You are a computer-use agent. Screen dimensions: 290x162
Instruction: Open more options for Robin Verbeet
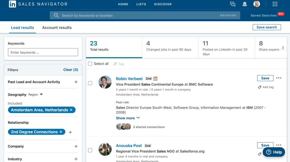point(279,78)
